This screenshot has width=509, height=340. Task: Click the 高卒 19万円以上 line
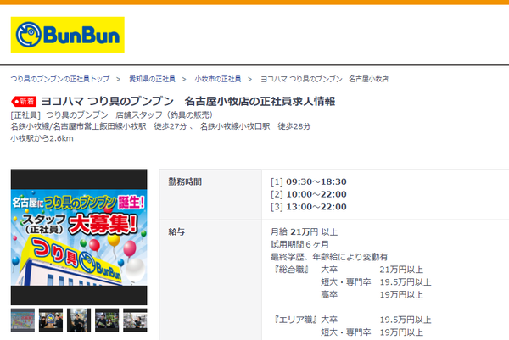coord(372,294)
